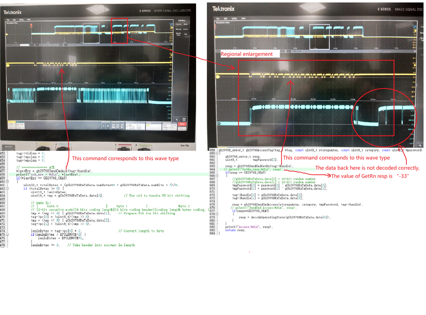The height and width of the screenshot is (315, 426).
Task: Click the gb29768SendCmdAck code line
Action: (x=54, y=171)
